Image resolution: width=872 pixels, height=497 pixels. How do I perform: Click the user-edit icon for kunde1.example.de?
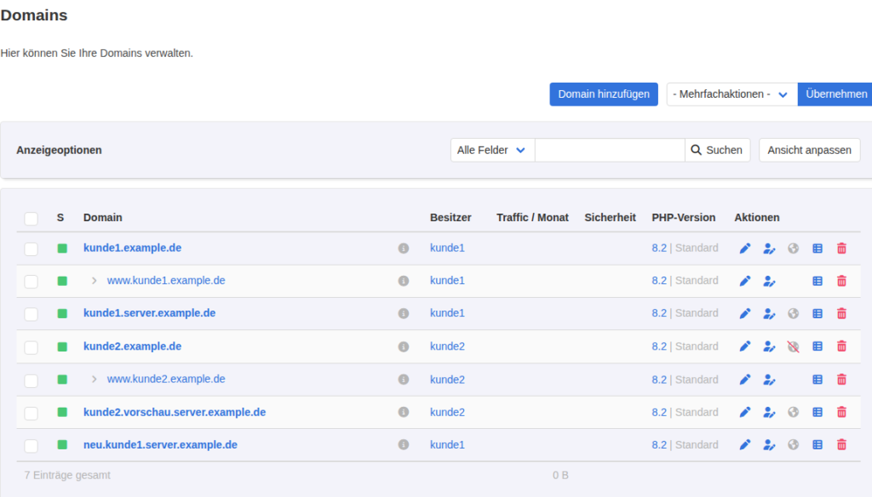click(769, 248)
